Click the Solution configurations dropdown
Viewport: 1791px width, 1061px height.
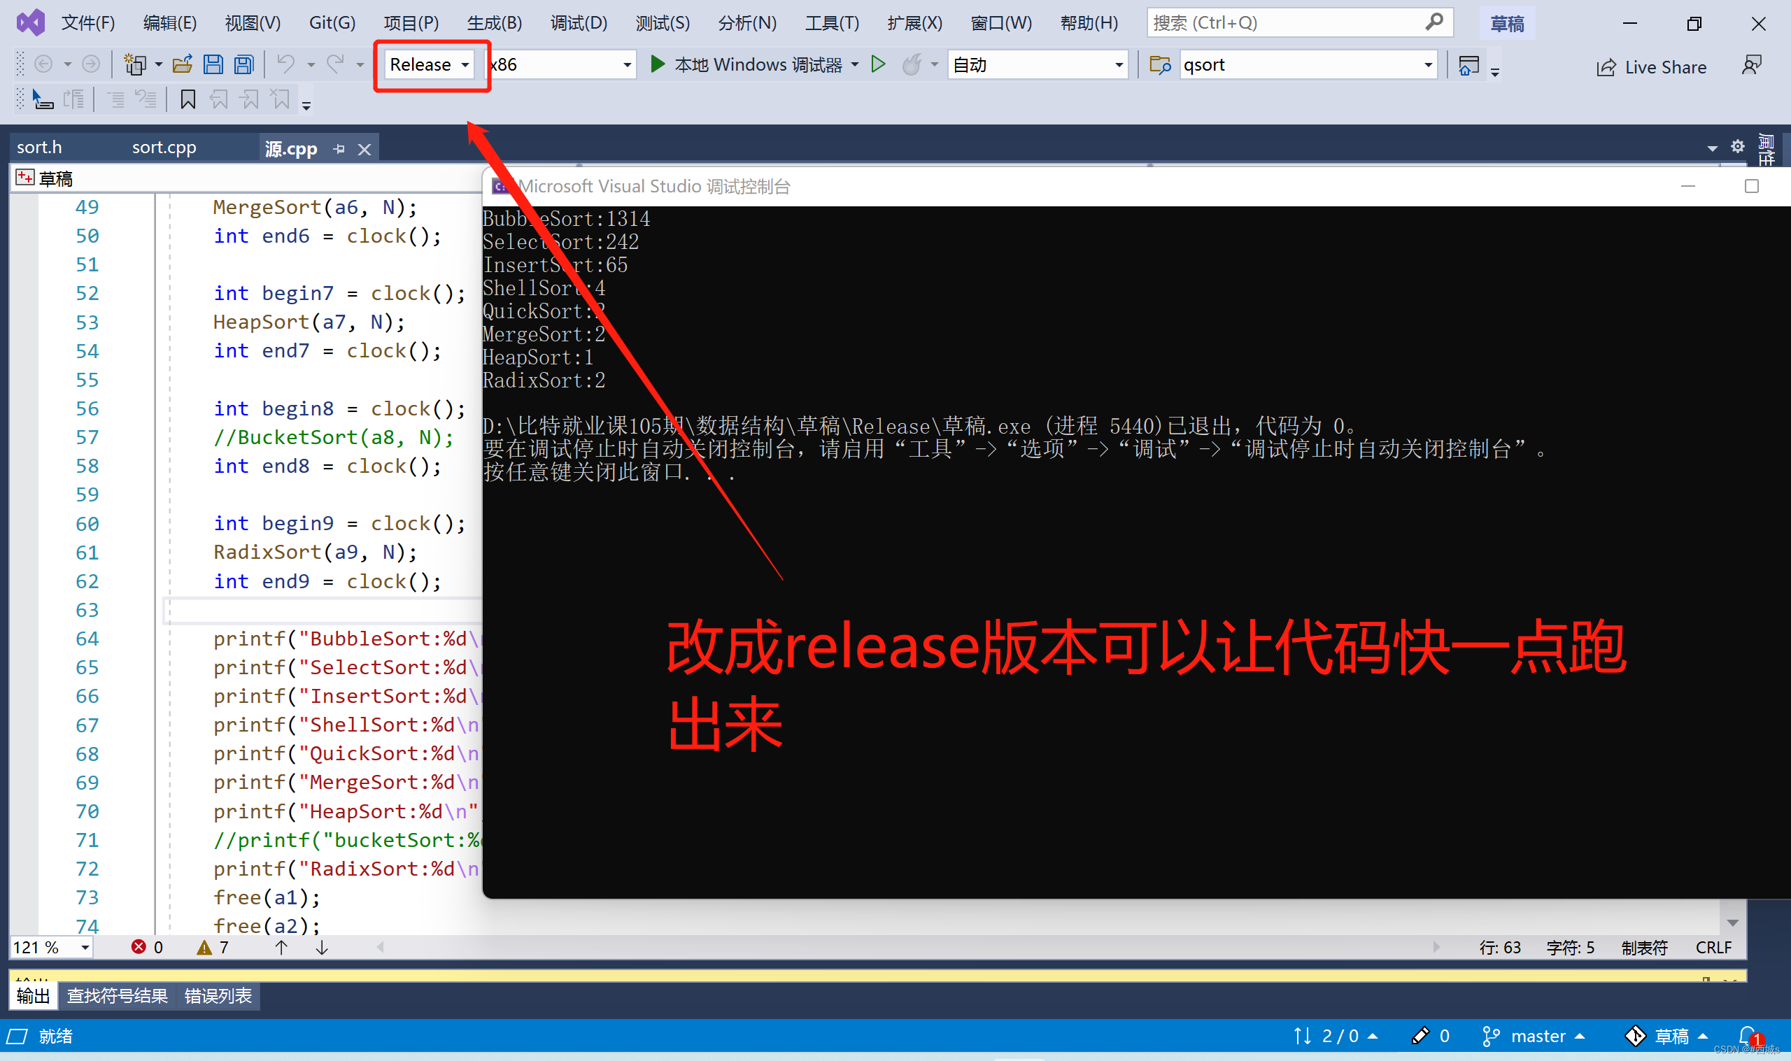tap(430, 63)
